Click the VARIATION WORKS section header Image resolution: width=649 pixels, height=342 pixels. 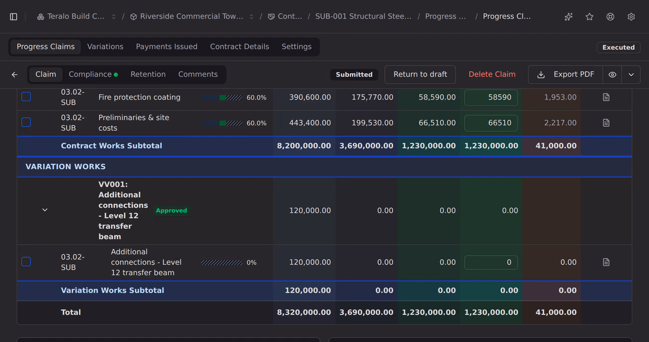[65, 167]
